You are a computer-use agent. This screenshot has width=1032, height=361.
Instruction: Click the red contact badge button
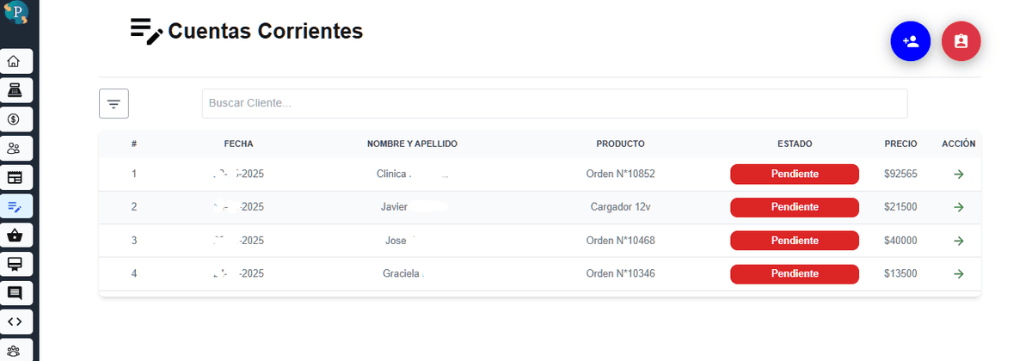tap(961, 41)
